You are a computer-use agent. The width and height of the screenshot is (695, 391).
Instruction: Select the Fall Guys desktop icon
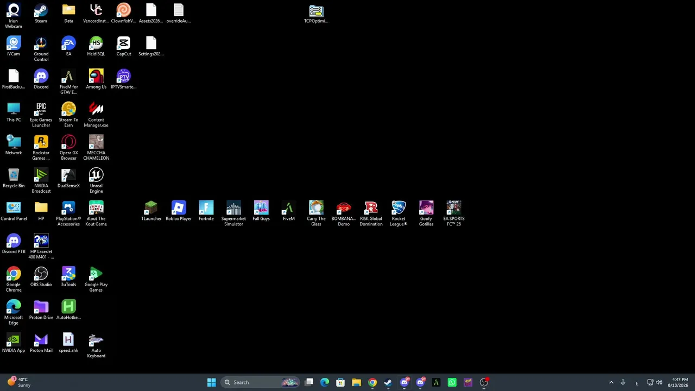[261, 212]
